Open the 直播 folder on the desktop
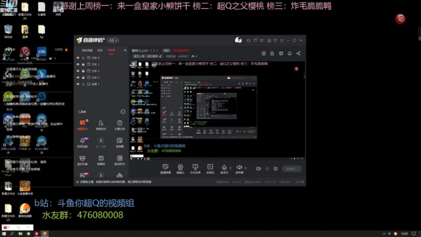Image resolution: width=421 pixels, height=237 pixels. tap(25, 32)
